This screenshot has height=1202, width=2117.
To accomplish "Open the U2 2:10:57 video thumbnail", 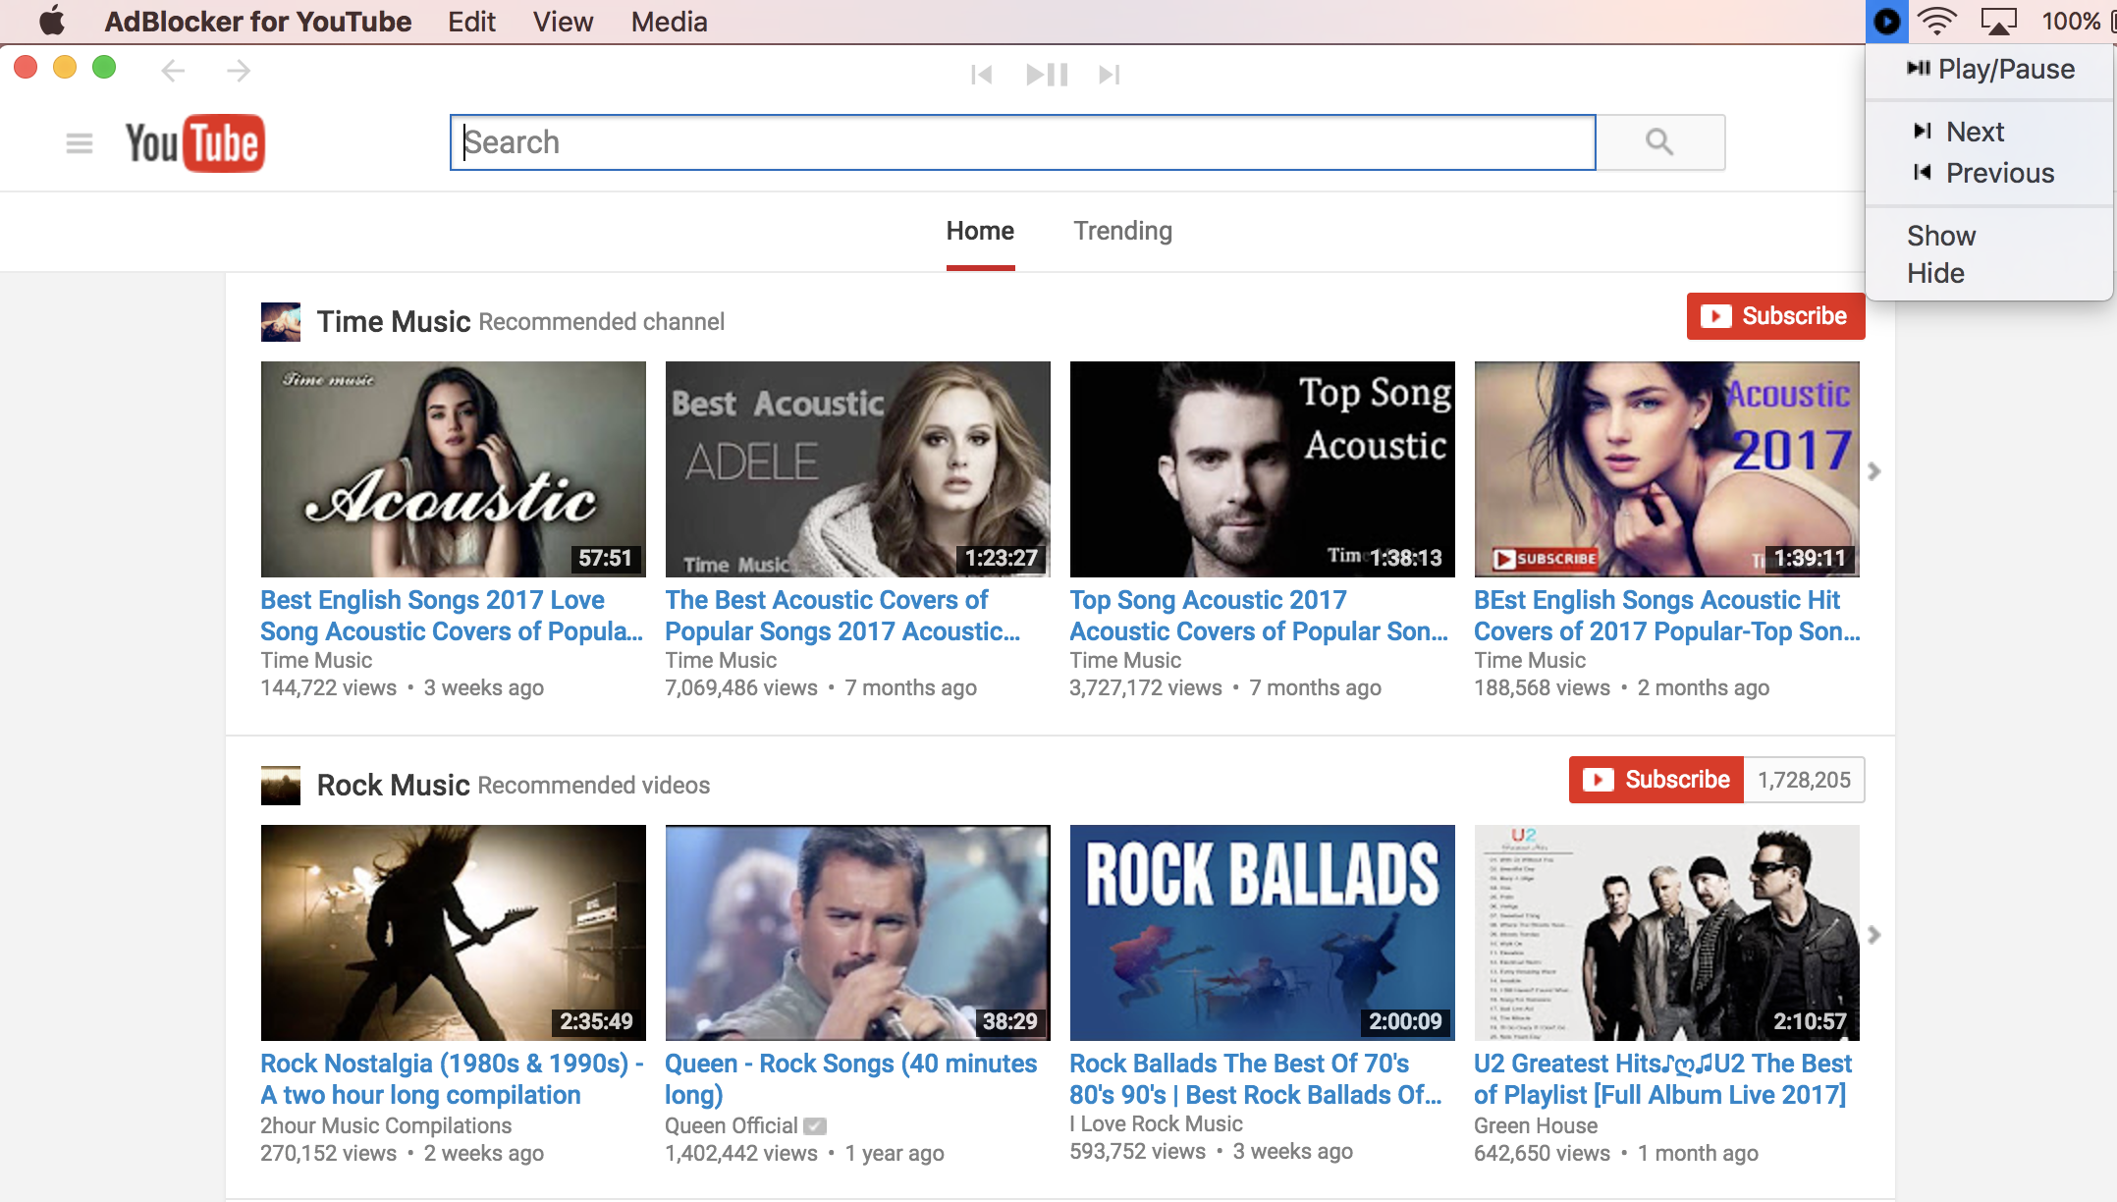I will pos(1667,933).
